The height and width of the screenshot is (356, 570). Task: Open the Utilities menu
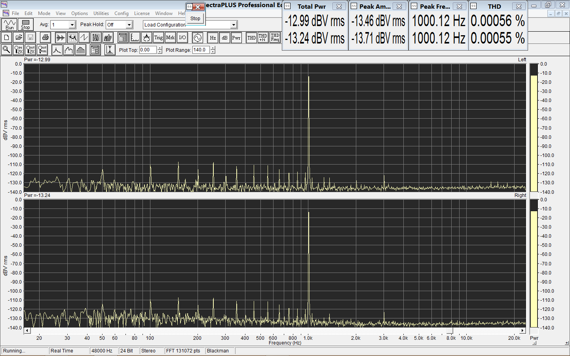pos(101,13)
